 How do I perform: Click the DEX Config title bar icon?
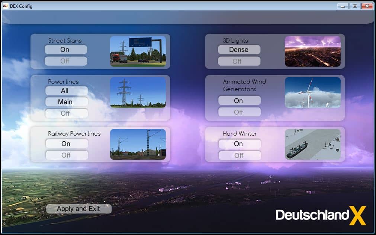coord(6,6)
